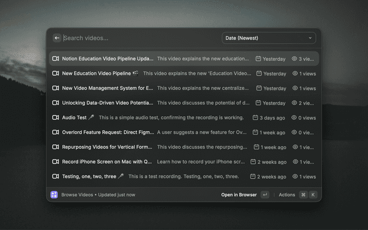Click the Browse Videos extension icon

tap(54, 194)
